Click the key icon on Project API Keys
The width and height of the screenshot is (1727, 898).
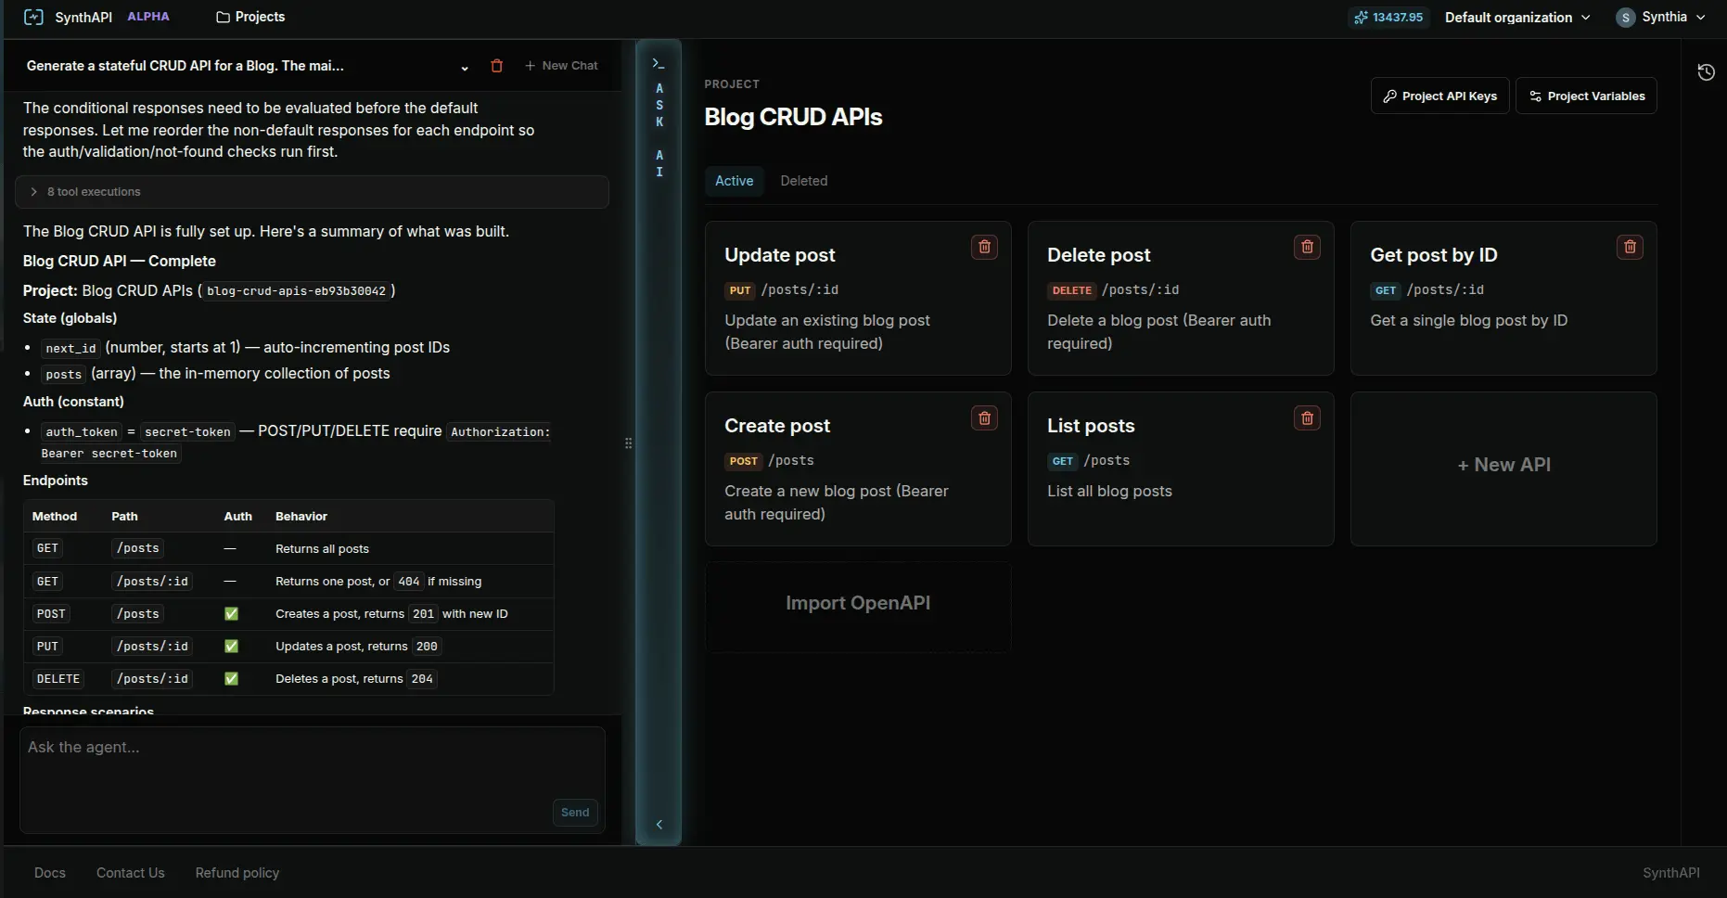click(x=1389, y=96)
